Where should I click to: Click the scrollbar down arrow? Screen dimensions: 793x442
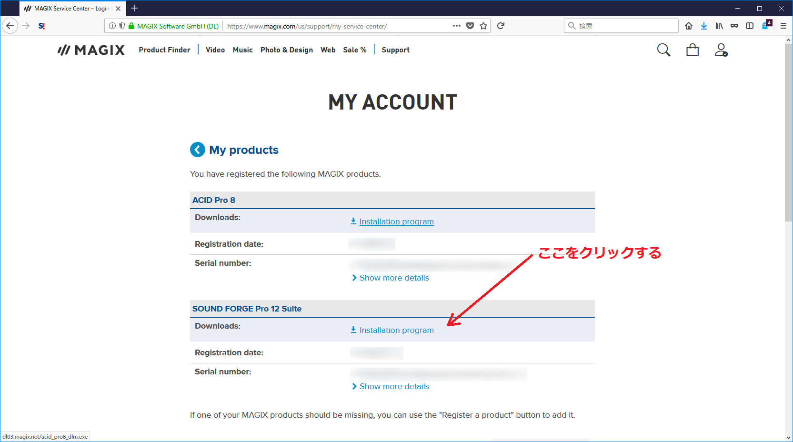[789, 437]
